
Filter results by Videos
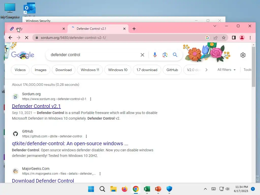coord(20,70)
